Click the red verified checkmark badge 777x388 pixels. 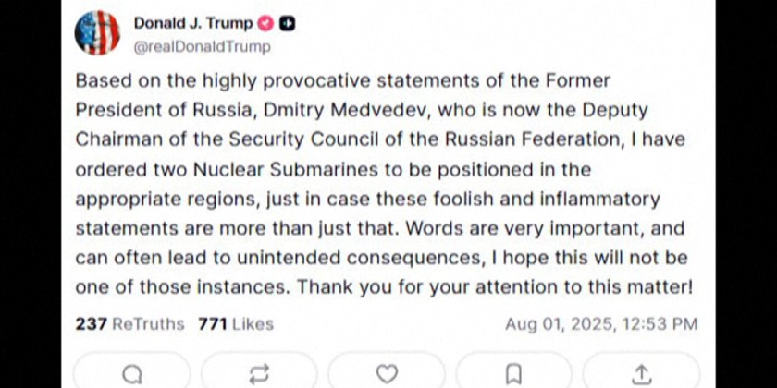click(265, 24)
